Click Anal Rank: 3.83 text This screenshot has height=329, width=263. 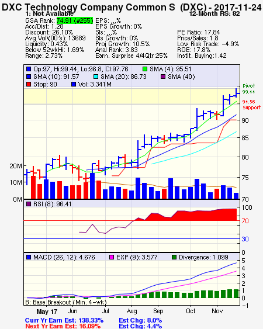116,50
